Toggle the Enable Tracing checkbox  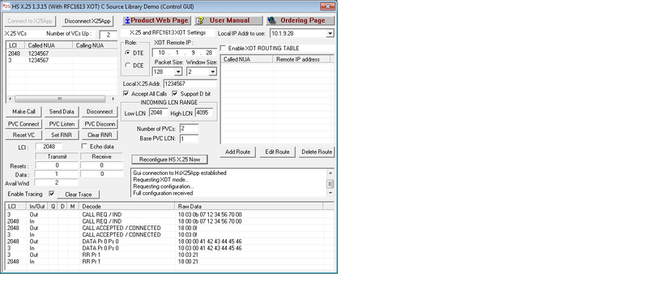tap(52, 194)
